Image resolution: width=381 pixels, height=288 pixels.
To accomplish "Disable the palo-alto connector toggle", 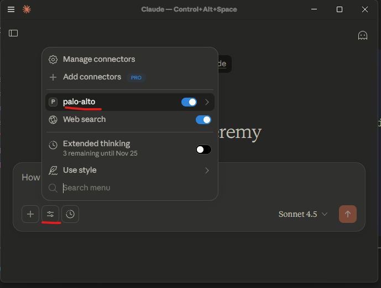I will [x=189, y=102].
